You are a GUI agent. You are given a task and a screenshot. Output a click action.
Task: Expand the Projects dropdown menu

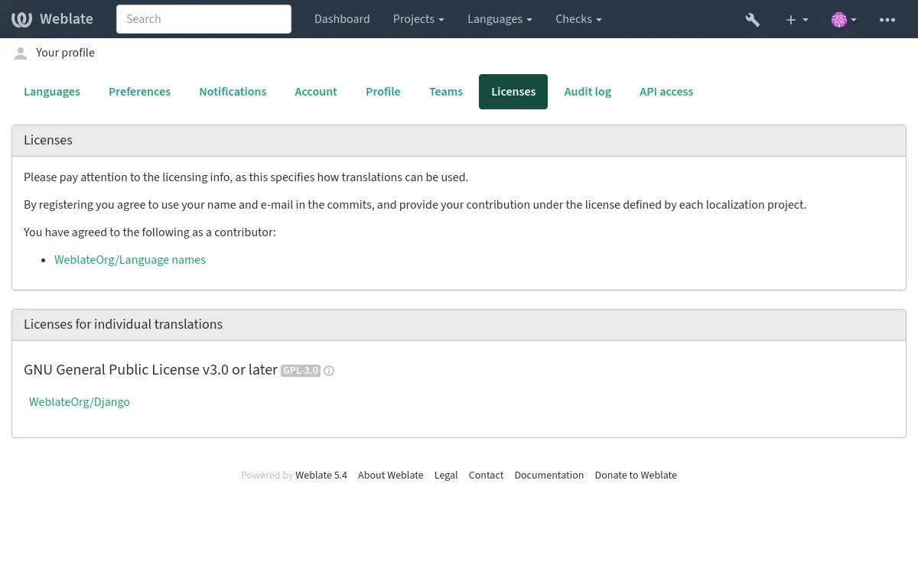(x=418, y=19)
